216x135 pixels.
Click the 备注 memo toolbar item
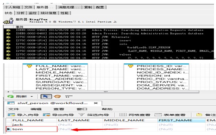point(206,115)
